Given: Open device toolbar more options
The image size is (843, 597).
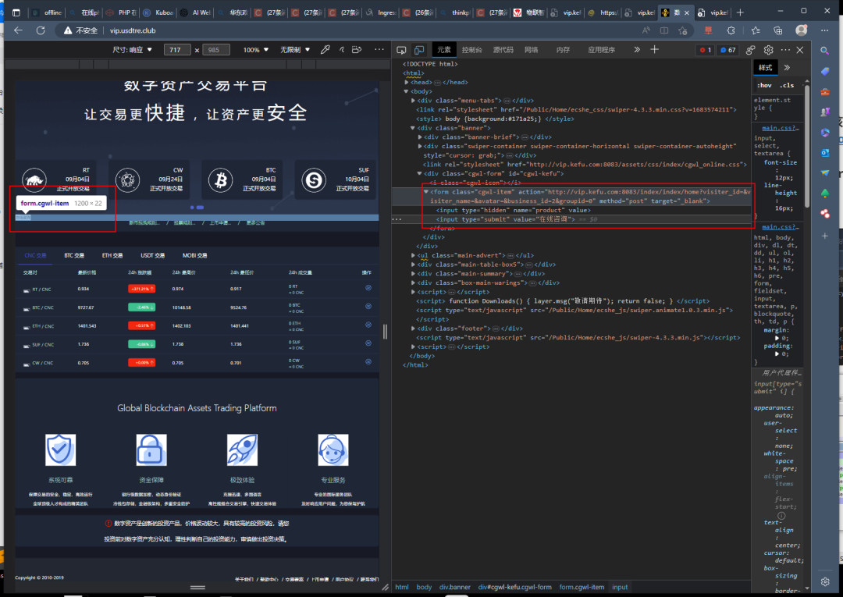Looking at the screenshot, I should [x=379, y=49].
